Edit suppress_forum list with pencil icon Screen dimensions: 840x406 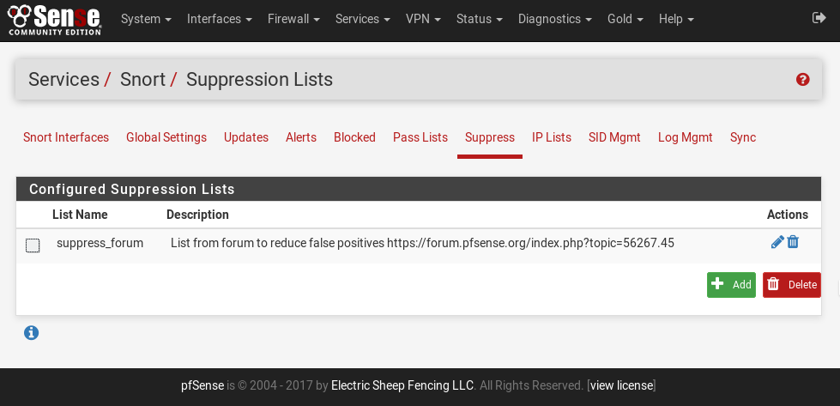[x=777, y=243]
